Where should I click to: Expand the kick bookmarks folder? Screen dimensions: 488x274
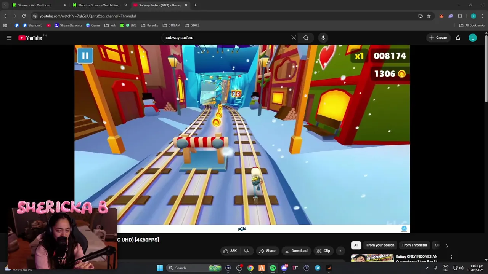pos(110,25)
